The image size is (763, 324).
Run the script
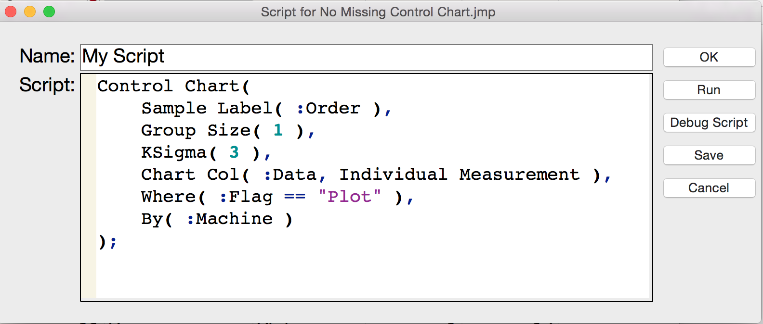pos(709,90)
